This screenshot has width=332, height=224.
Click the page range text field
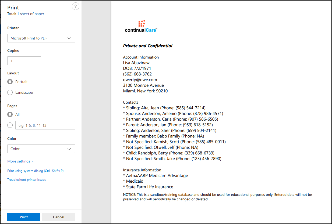point(45,125)
